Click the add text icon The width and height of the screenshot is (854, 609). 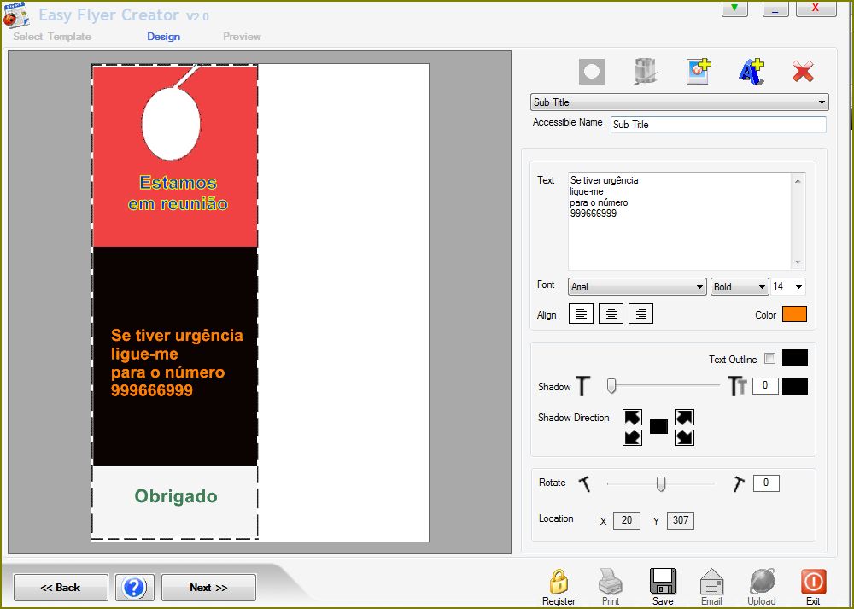pos(751,72)
